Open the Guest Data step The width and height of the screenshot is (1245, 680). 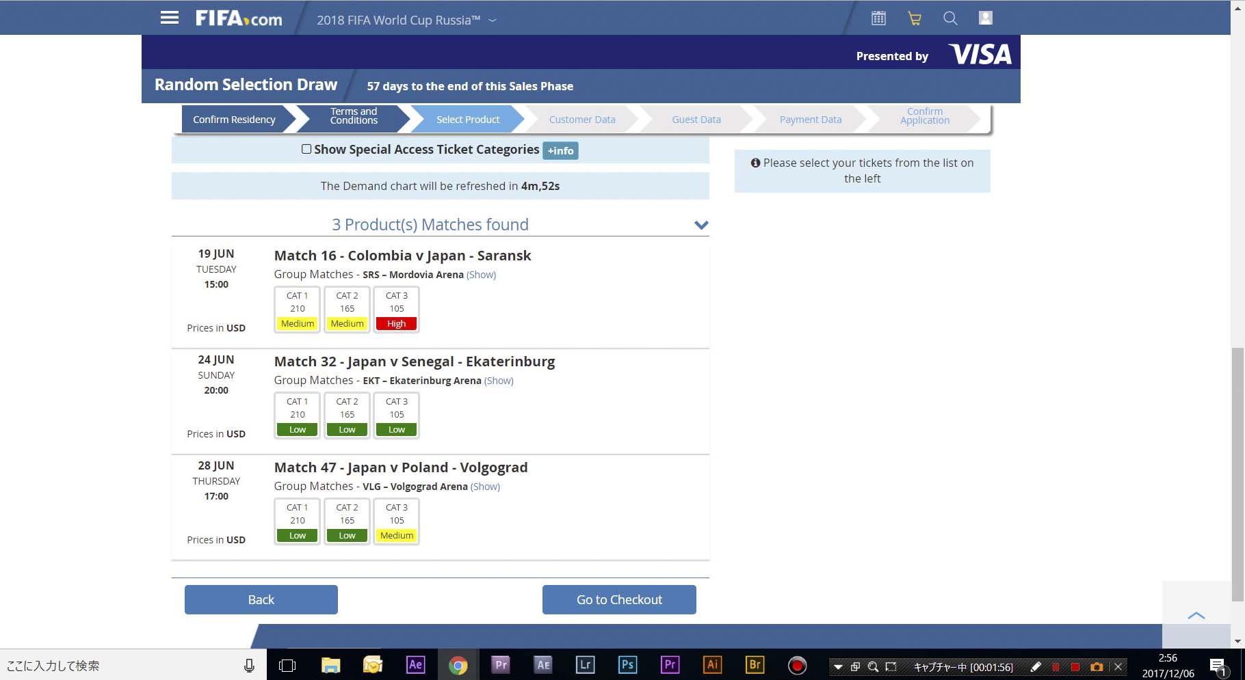[x=696, y=120]
